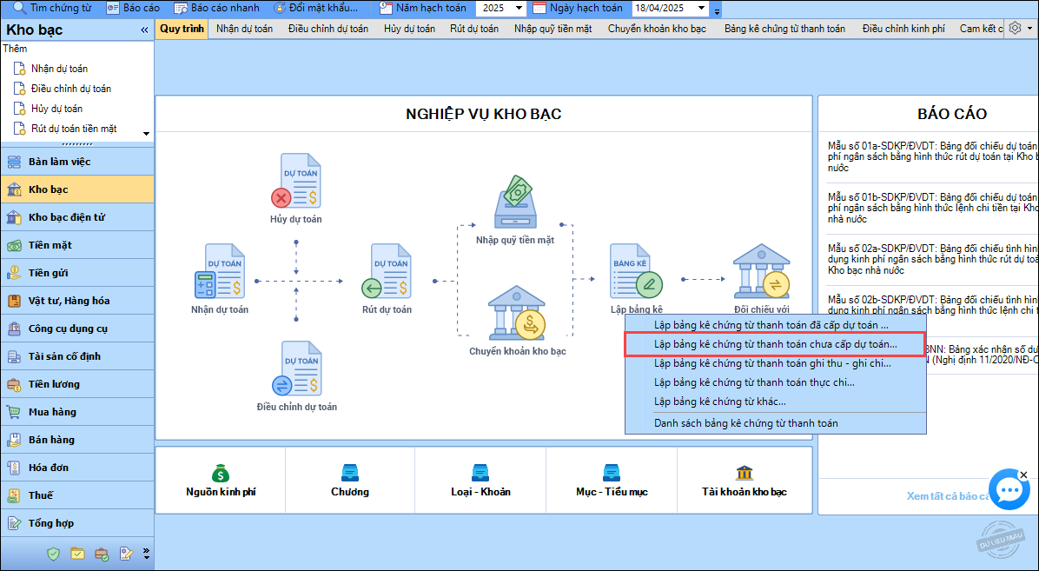Open Tiền gửi module
1039x571 pixels.
(x=76, y=273)
